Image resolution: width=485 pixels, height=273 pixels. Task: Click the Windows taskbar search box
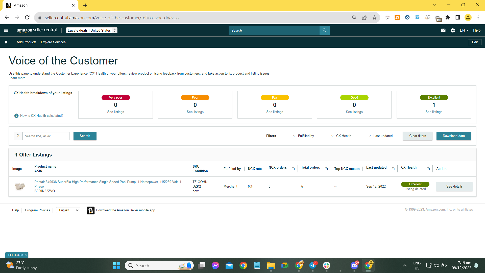point(159,265)
